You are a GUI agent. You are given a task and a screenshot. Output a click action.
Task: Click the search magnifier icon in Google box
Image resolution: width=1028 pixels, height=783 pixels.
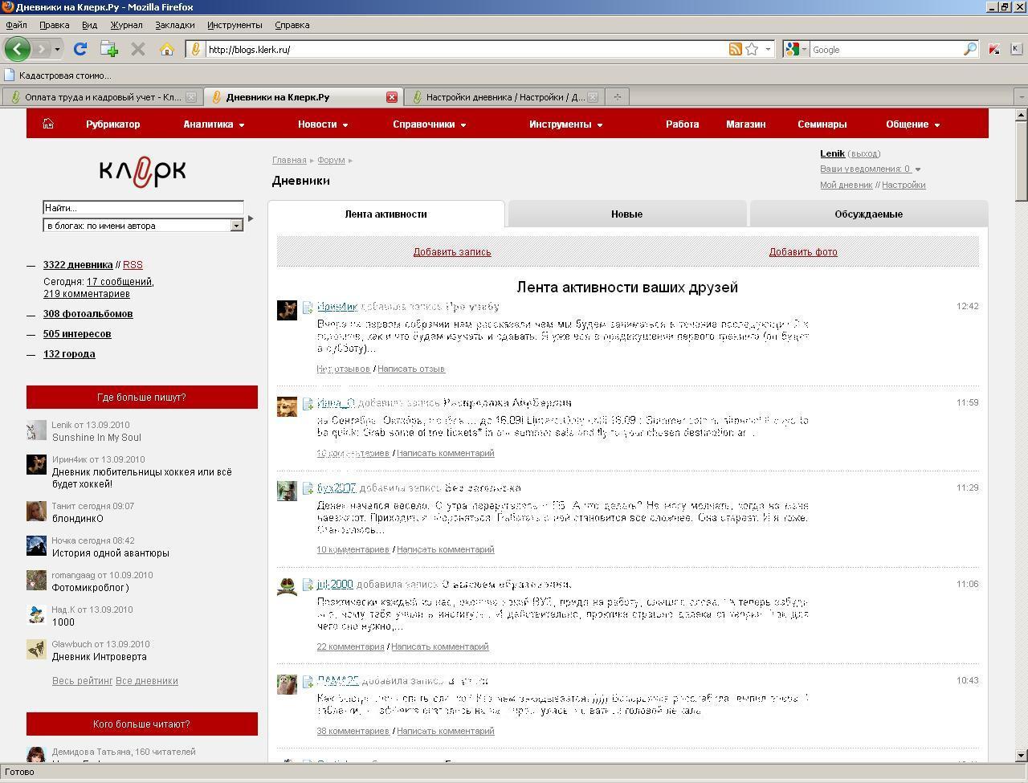pyautogui.click(x=970, y=49)
